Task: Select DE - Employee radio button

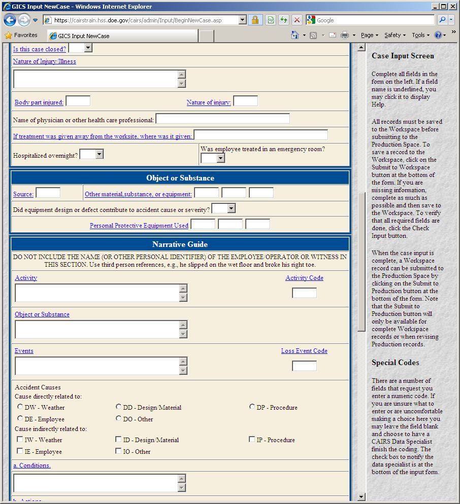Action: point(20,418)
